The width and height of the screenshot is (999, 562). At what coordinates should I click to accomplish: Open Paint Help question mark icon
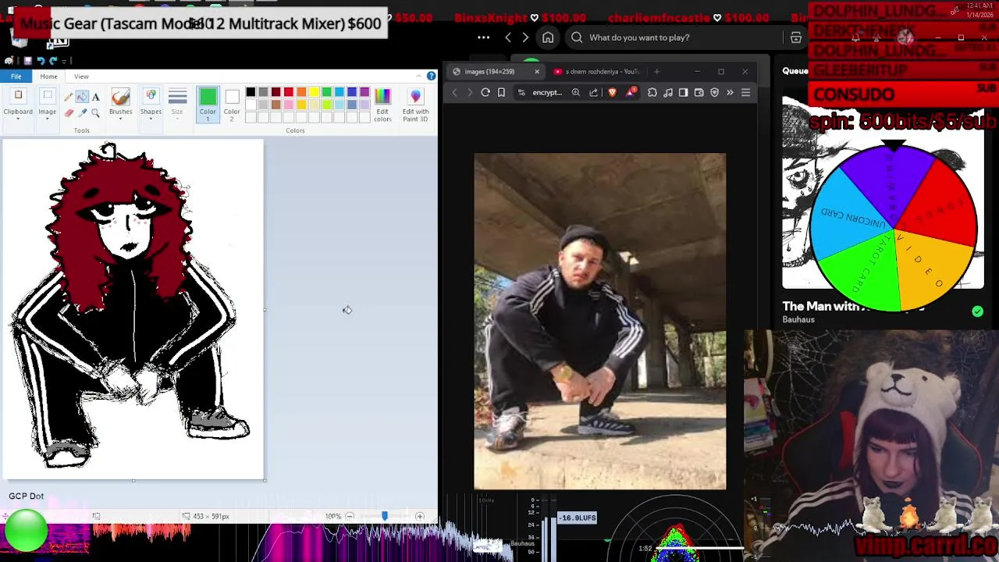[431, 76]
